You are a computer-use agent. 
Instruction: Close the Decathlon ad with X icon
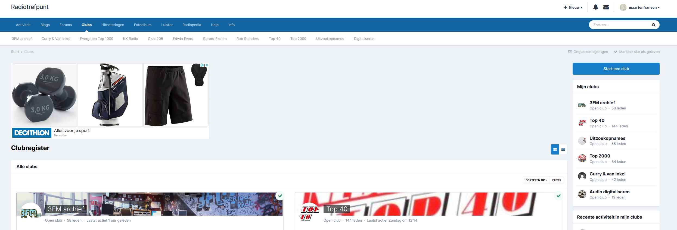[207, 65]
